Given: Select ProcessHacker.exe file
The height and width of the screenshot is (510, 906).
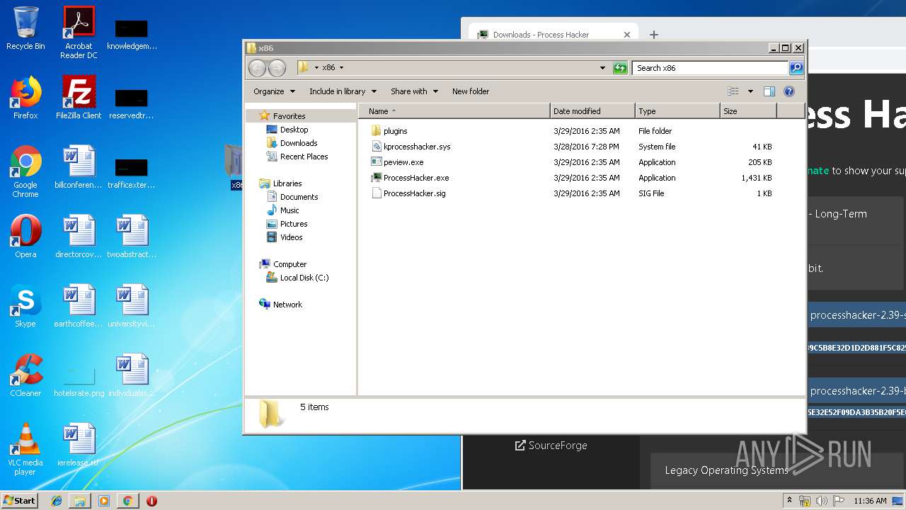Looking at the screenshot, I should click(573, 178).
